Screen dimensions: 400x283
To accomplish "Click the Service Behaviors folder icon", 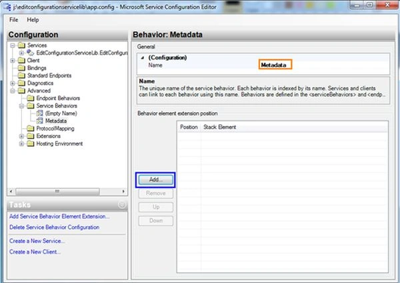I will [x=31, y=105].
